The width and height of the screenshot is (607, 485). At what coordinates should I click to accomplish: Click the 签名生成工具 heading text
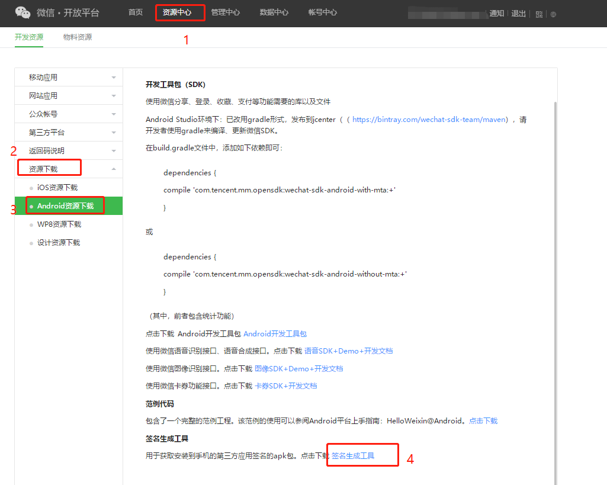[x=167, y=439]
